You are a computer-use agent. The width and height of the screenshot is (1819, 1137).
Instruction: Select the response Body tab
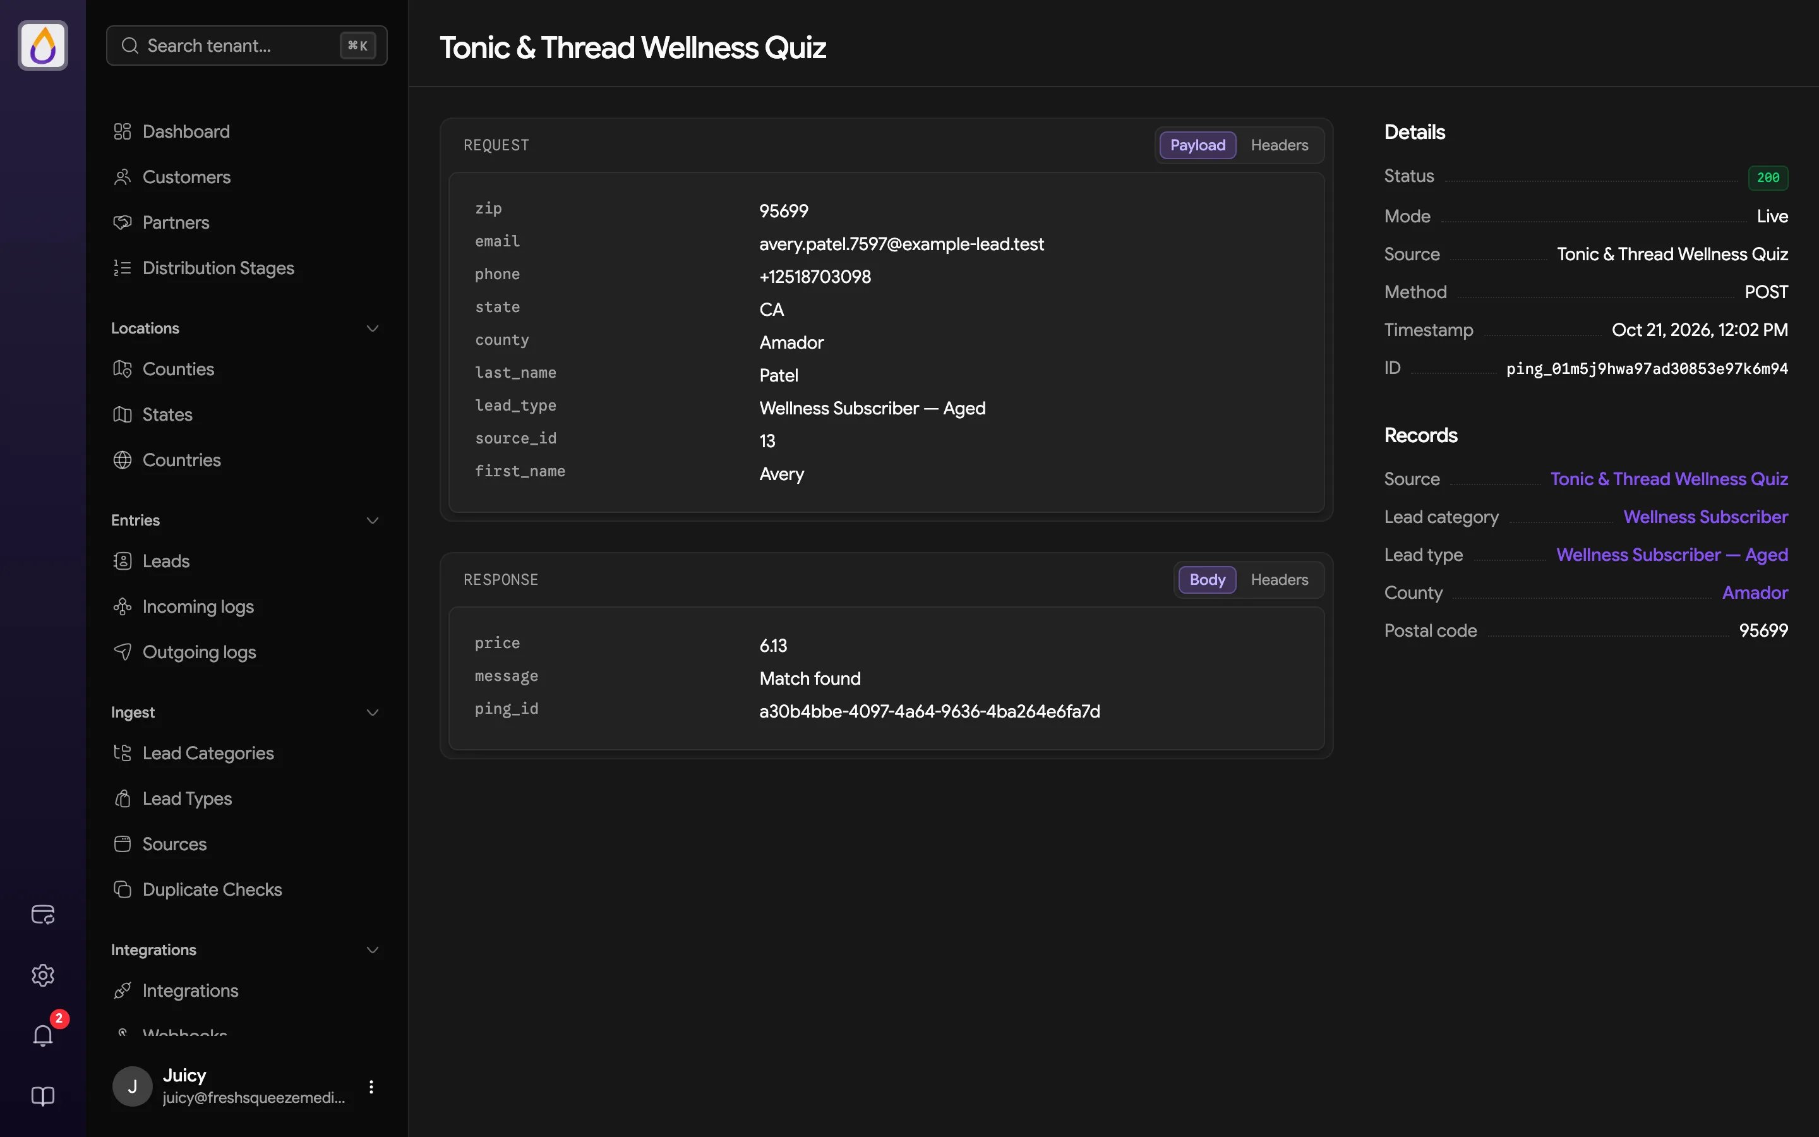click(x=1207, y=580)
